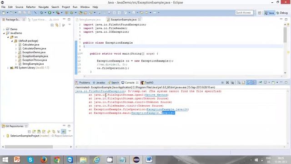Expand the SeleniumExamplesProject repository
Viewport: 291px width, 164px height.
(4, 136)
